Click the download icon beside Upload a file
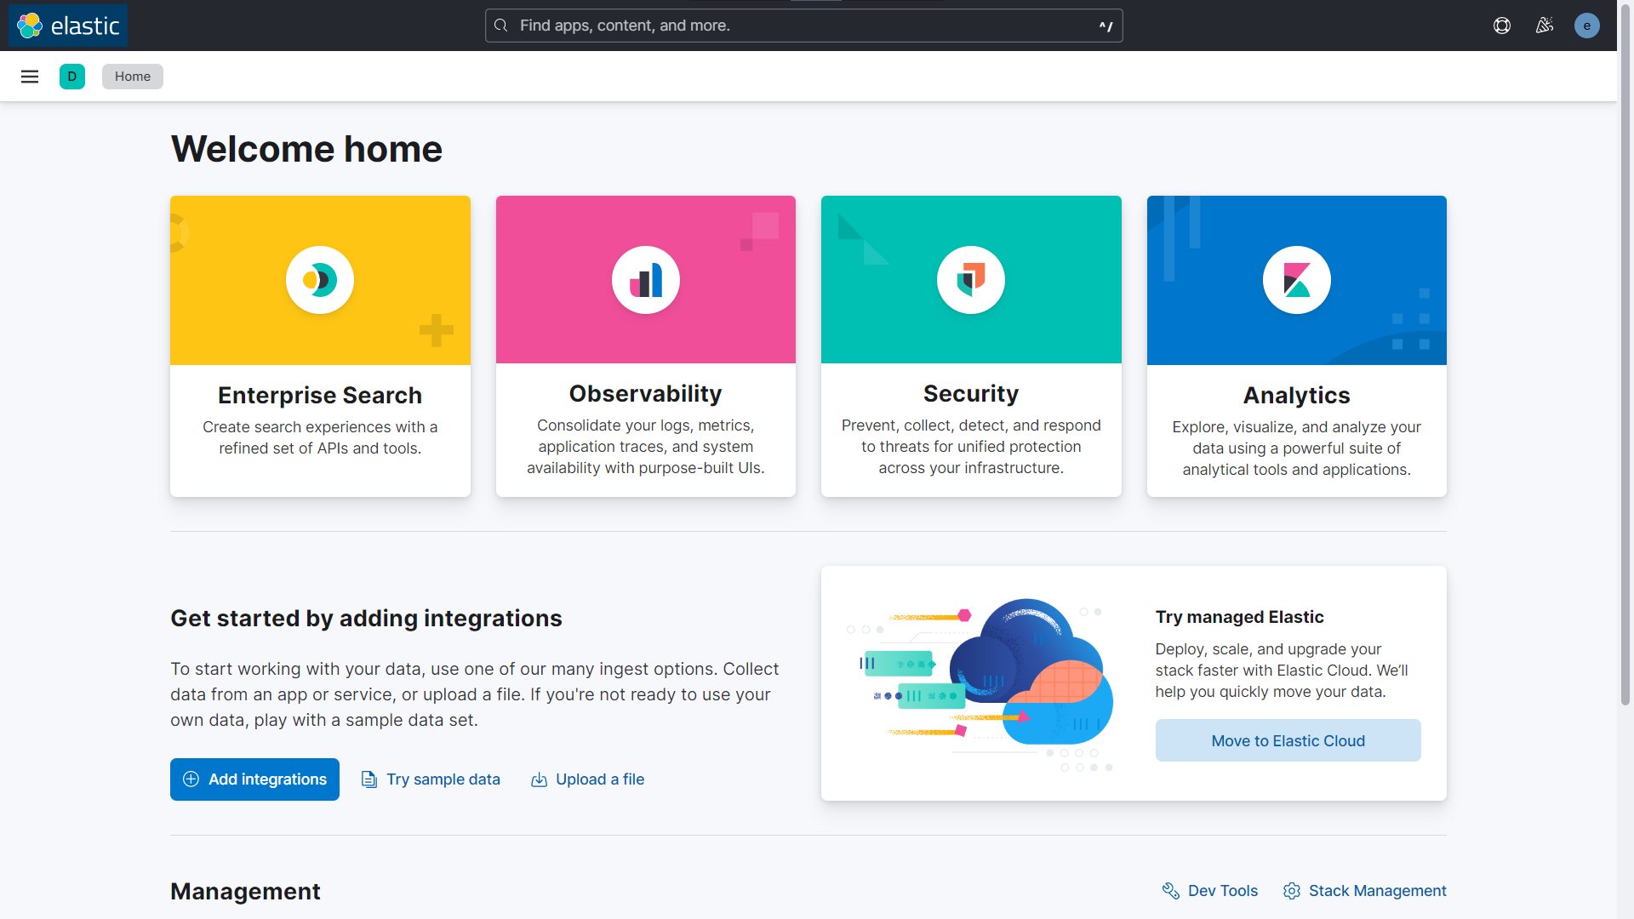This screenshot has height=919, width=1634. (539, 779)
